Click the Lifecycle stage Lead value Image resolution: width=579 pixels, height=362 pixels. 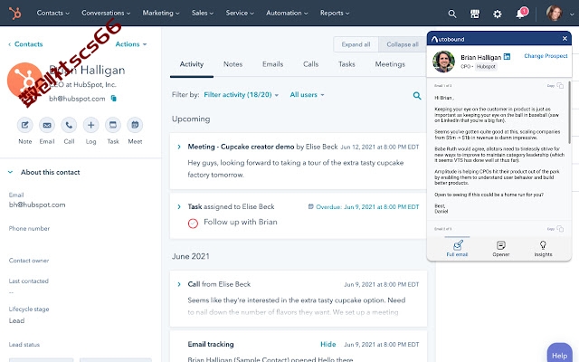tap(16, 320)
